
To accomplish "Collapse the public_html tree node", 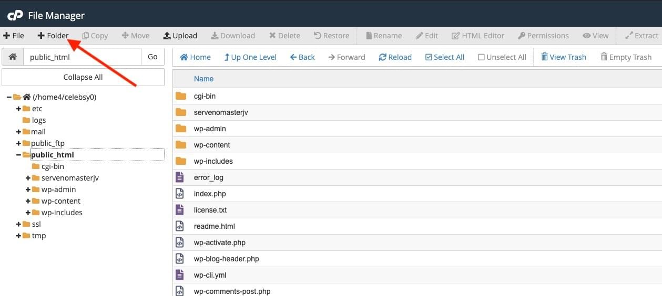I will (x=19, y=155).
